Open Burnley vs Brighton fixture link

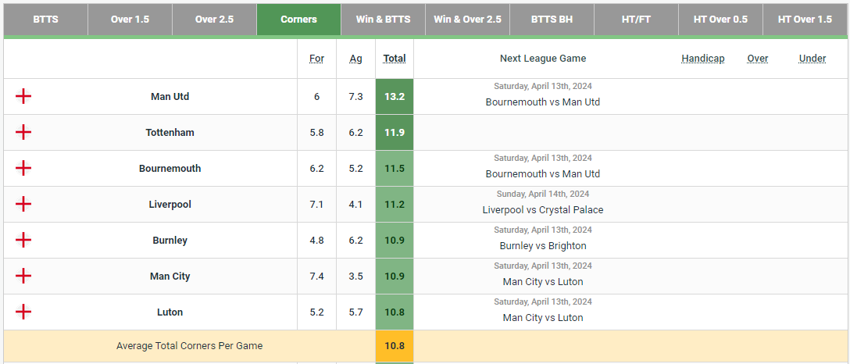tap(542, 246)
